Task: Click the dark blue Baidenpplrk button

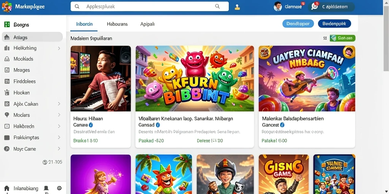Action: click(334, 24)
